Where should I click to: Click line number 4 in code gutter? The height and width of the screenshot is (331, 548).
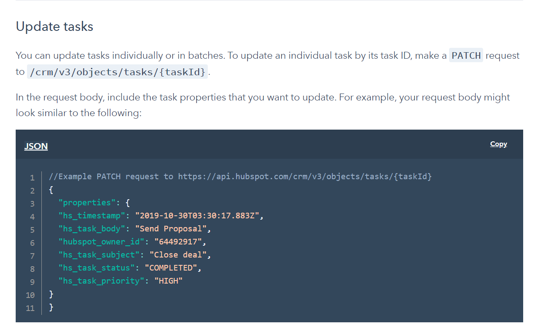32,216
